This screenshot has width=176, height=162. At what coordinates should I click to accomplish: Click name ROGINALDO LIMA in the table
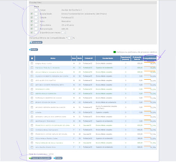pos(42,89)
